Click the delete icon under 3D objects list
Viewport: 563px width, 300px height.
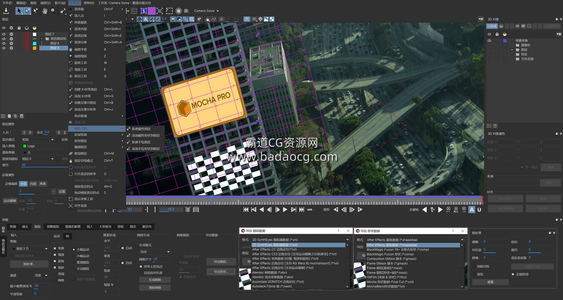pyautogui.click(x=495, y=126)
